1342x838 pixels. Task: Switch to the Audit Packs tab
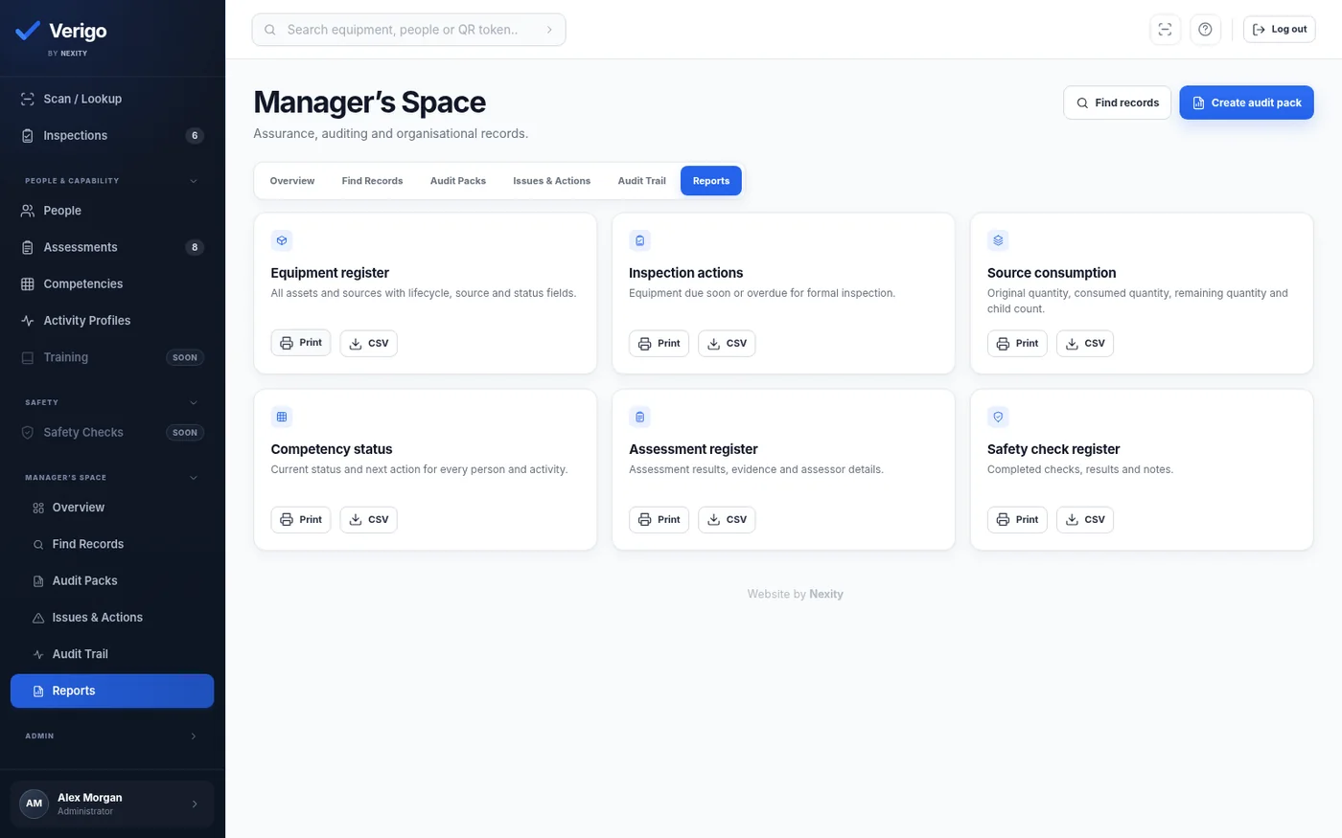pos(458,181)
